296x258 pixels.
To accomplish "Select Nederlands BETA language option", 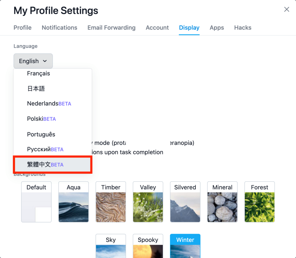I will pyautogui.click(x=53, y=104).
